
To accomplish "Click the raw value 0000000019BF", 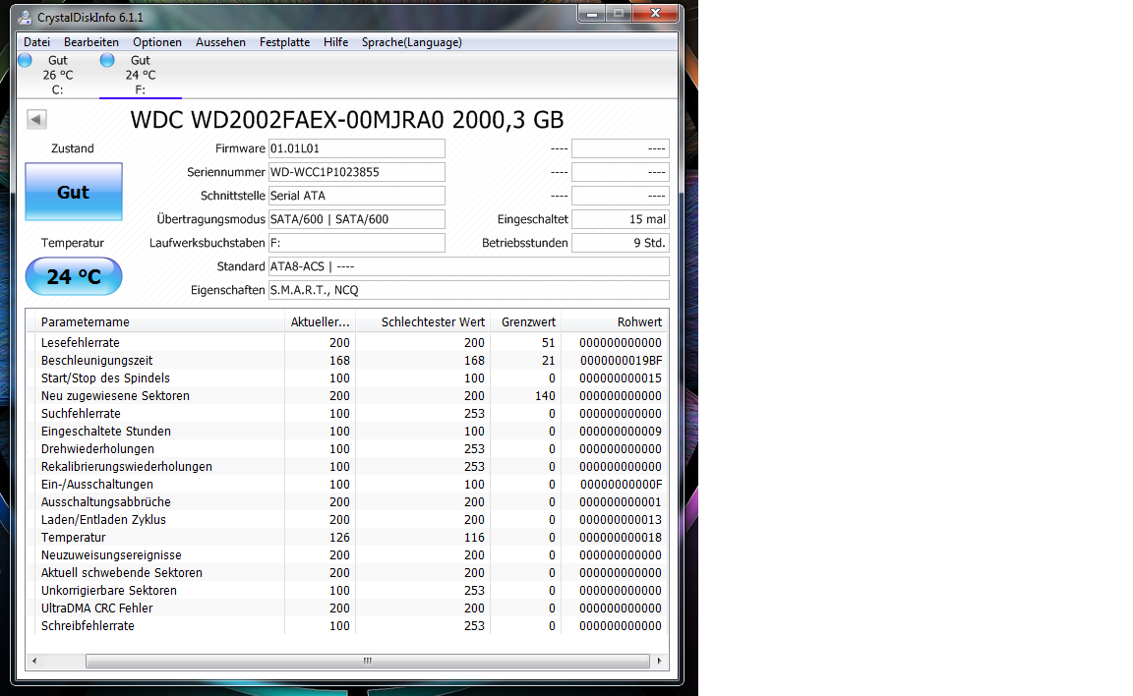I will pyautogui.click(x=621, y=360).
